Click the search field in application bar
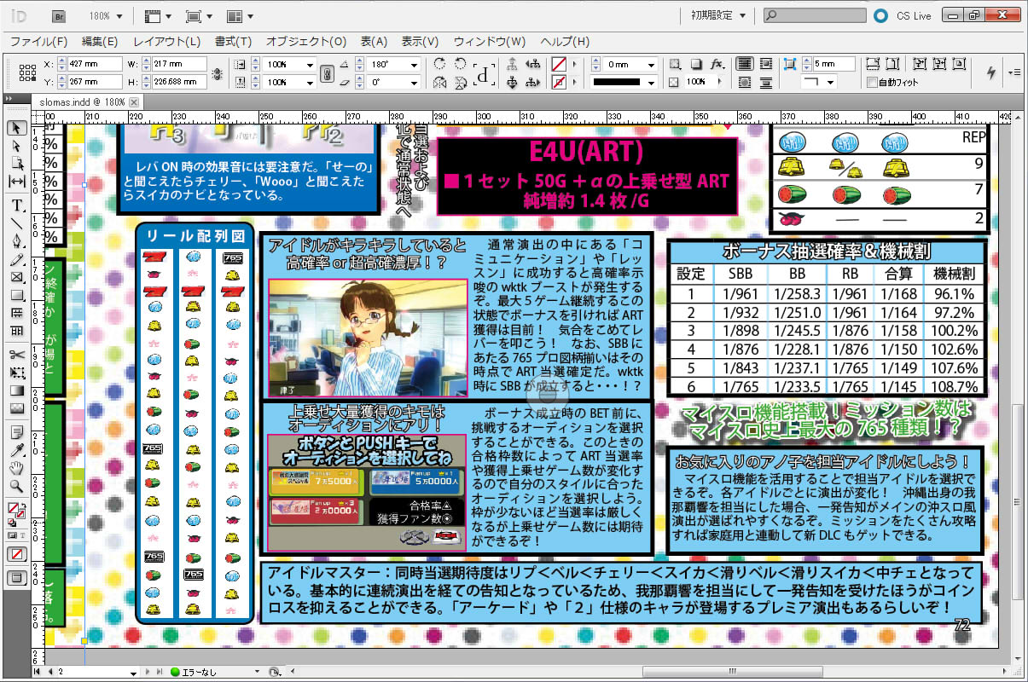This screenshot has width=1028, height=682. [813, 15]
